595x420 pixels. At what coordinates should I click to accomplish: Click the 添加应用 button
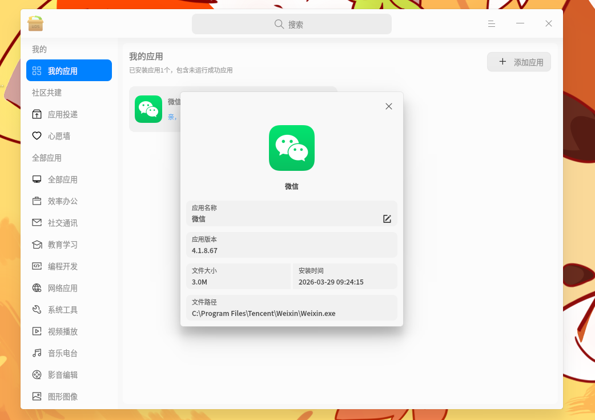click(x=518, y=62)
